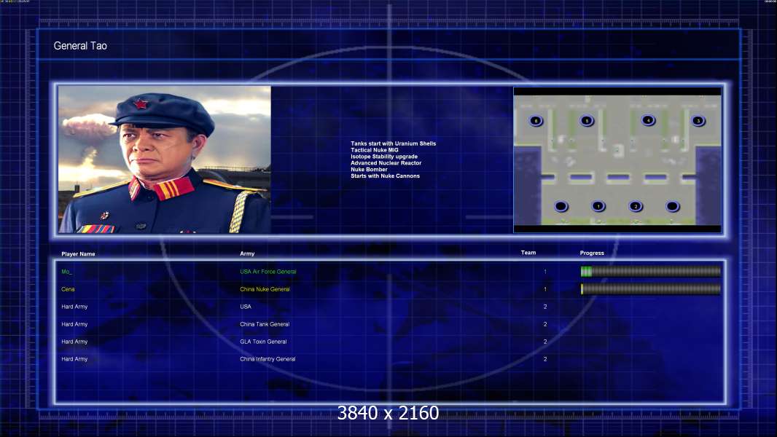Click 'Tanks start with Uranium Shells' line
777x437 pixels.
click(x=394, y=143)
